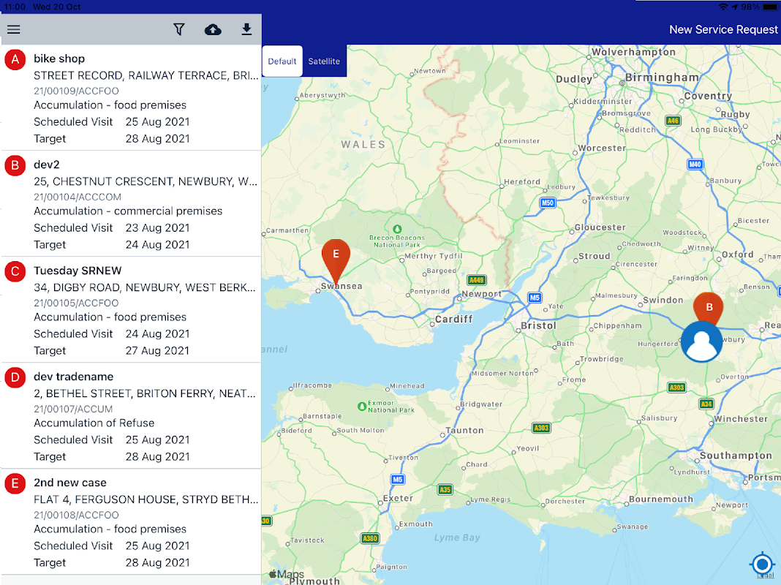The height and width of the screenshot is (585, 781).
Task: Tap Target 24 Aug 2021
Action: pyautogui.click(x=112, y=245)
